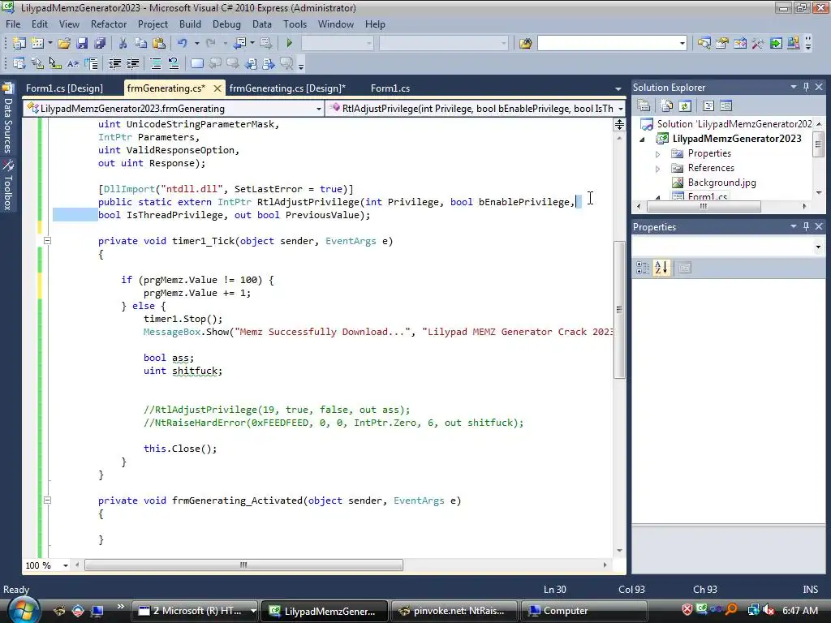Toggle auto-hide pin on the Solution Explorer panel
This screenshot has width=831, height=623.
pyautogui.click(x=806, y=87)
